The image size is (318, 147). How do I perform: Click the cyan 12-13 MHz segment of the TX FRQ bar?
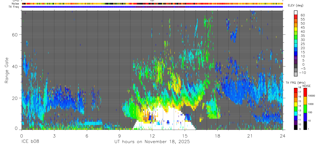[296, 114]
